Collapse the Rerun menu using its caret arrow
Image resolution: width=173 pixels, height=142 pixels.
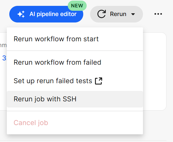coord(133,14)
